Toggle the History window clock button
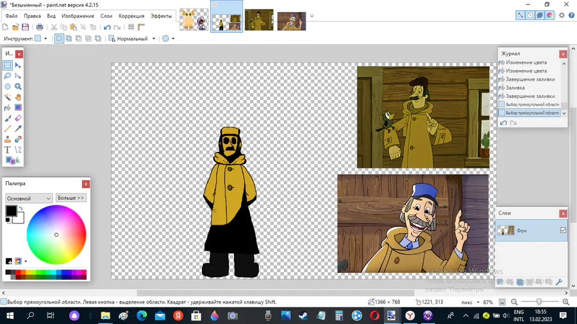The width and height of the screenshot is (577, 324). [530, 15]
